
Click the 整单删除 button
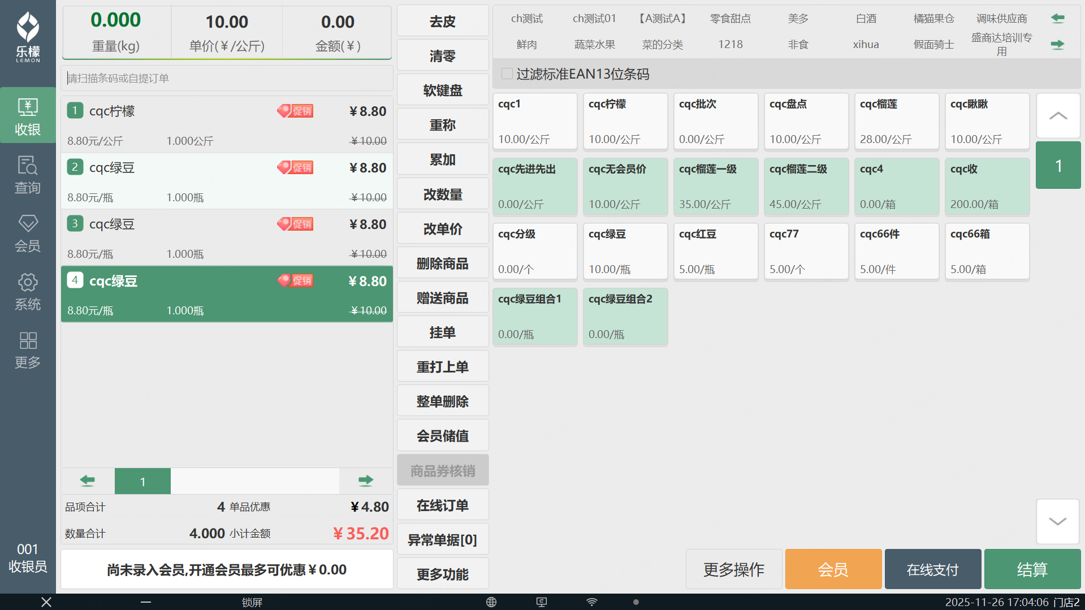click(443, 401)
